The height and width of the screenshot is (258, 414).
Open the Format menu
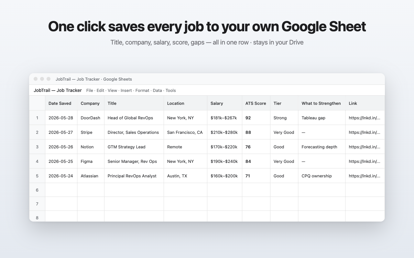[142, 91]
